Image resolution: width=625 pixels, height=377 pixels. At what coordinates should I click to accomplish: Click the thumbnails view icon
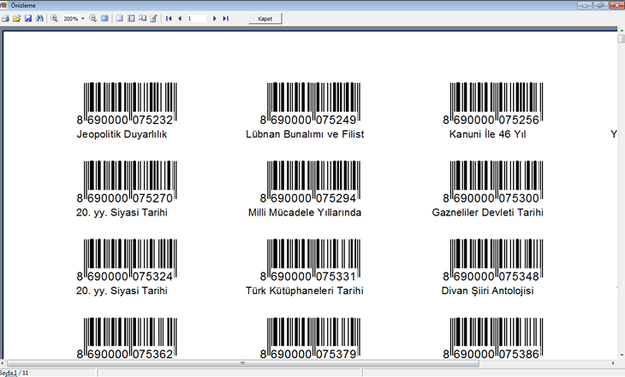[131, 18]
